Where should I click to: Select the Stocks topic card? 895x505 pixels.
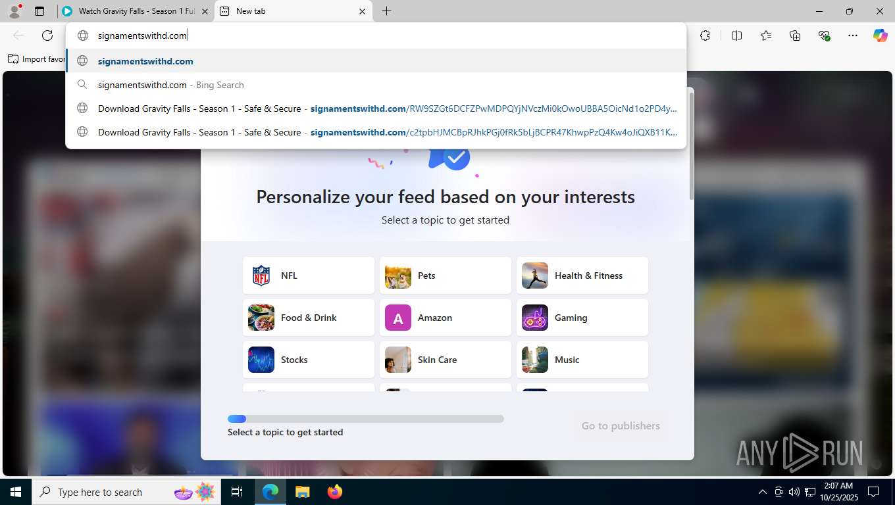pos(309,360)
